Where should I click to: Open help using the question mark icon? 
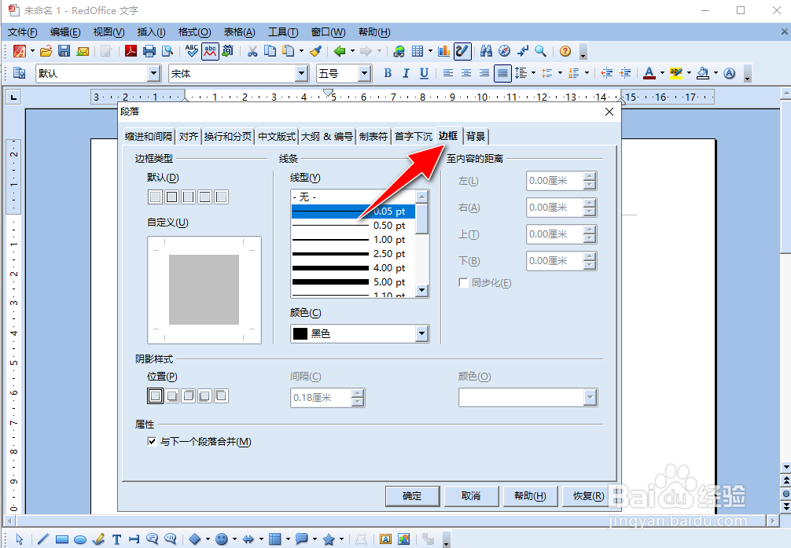[x=565, y=51]
